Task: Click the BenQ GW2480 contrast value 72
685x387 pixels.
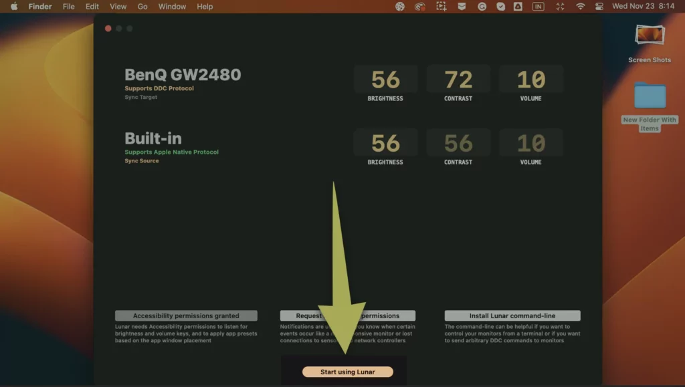Action: click(458, 80)
